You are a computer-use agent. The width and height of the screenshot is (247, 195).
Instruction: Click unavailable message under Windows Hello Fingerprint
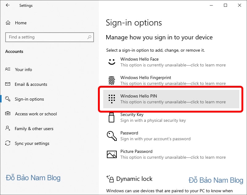173,83
